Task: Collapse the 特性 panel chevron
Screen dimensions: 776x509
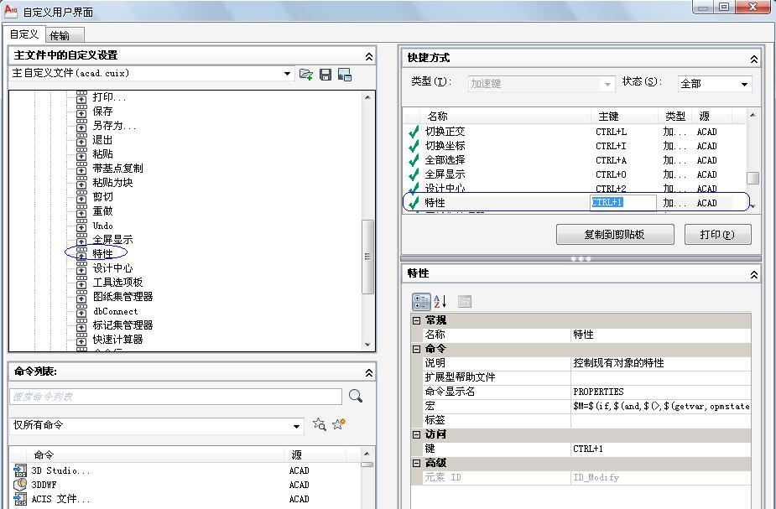Action: [x=753, y=274]
